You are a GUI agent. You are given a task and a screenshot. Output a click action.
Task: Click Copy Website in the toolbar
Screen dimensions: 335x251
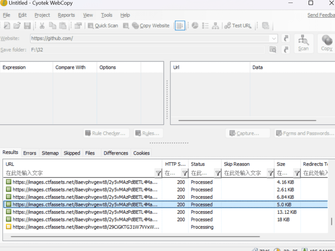click(x=151, y=25)
